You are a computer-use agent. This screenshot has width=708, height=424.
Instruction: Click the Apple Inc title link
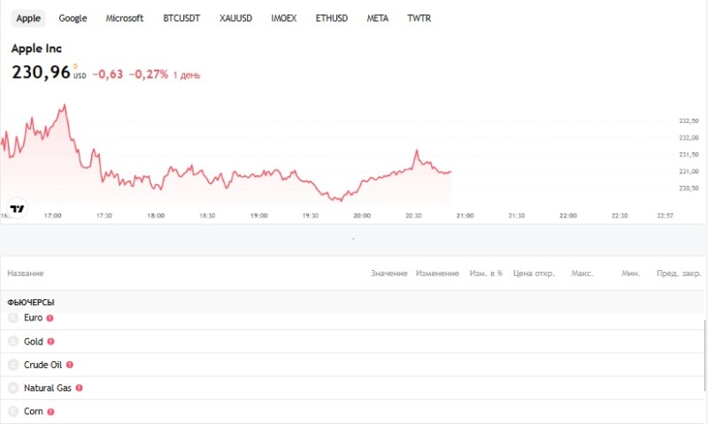pyautogui.click(x=36, y=49)
